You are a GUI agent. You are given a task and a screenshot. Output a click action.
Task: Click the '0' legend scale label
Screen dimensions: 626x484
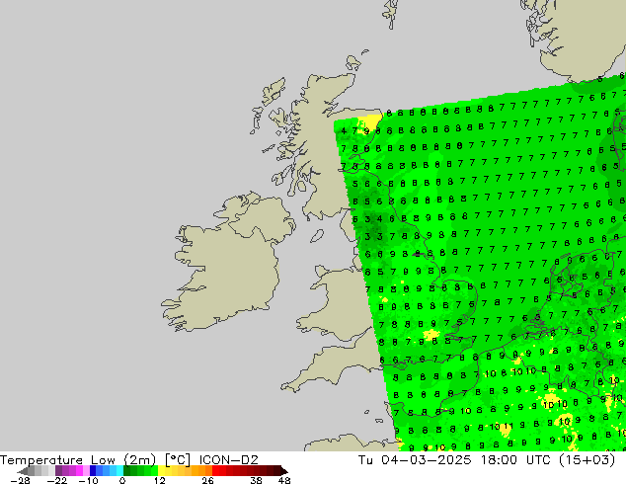[122, 480]
